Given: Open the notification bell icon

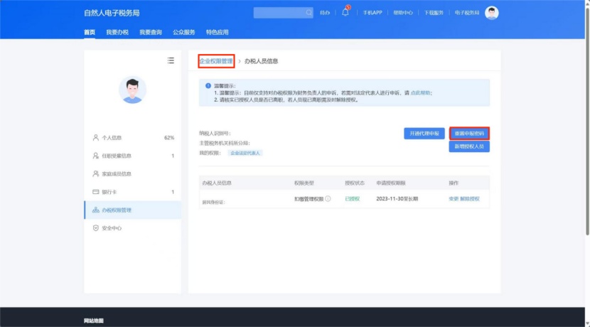Looking at the screenshot, I should coord(345,12).
